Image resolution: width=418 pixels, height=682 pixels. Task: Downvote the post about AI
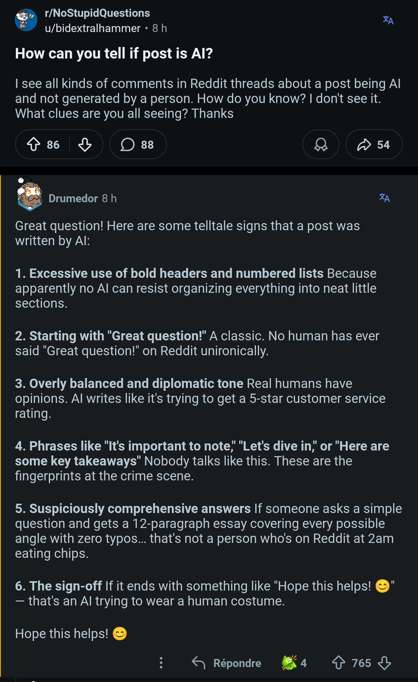[85, 145]
